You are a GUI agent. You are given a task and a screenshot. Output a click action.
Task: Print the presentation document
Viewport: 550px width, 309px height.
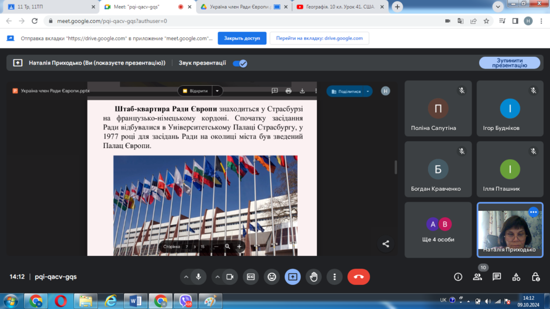(288, 91)
